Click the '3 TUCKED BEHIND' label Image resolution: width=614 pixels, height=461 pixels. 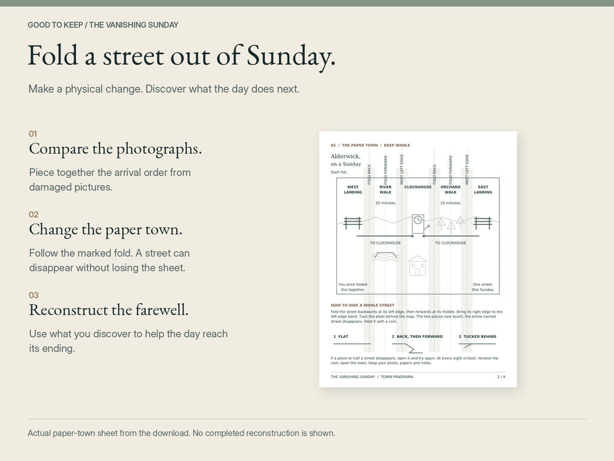(x=477, y=336)
